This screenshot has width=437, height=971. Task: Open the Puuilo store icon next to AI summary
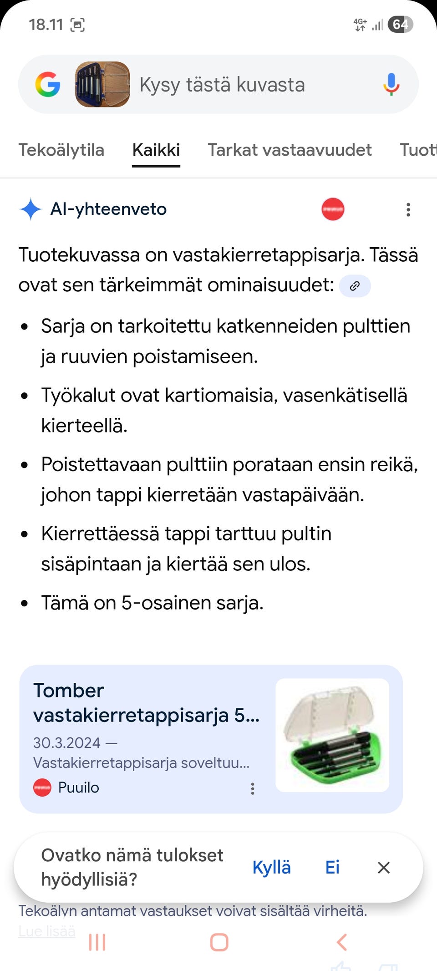coord(333,209)
